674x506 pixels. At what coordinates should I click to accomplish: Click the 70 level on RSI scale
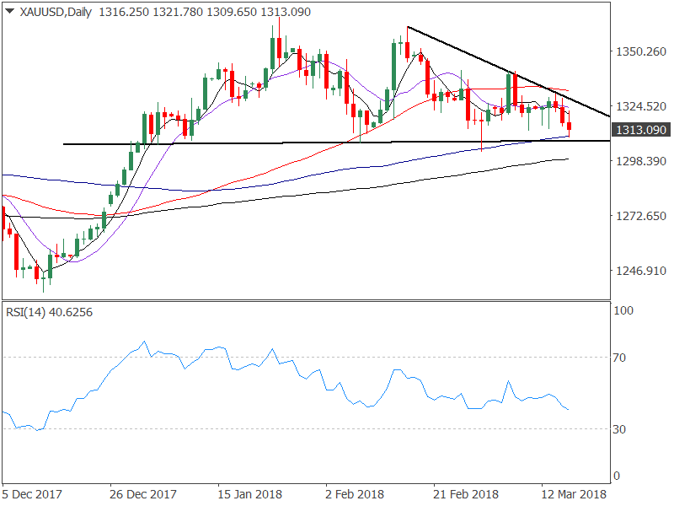[619, 358]
